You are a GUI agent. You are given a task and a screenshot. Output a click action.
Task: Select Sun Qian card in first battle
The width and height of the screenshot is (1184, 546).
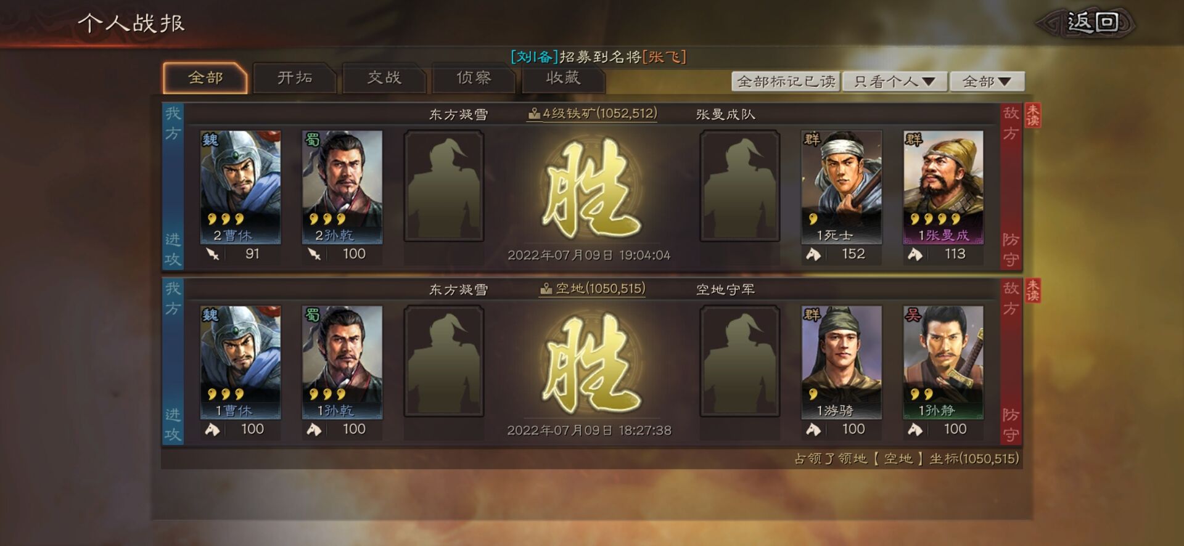(342, 187)
